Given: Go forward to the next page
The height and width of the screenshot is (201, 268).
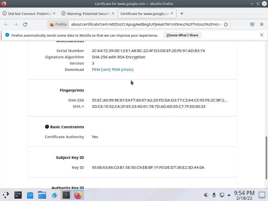Looking at the screenshot, I should click(x=16, y=24).
